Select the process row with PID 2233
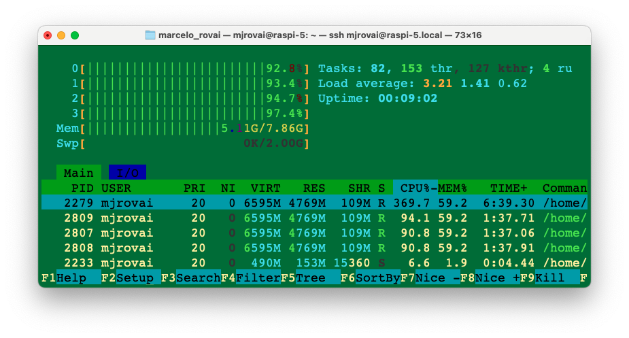 [313, 263]
